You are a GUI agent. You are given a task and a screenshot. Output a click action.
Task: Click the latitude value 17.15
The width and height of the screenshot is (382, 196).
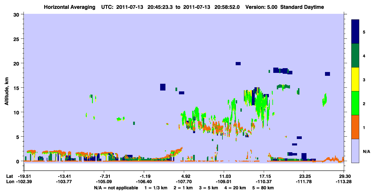tap(264, 176)
